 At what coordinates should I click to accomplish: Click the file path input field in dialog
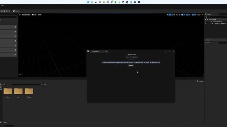(x=131, y=62)
